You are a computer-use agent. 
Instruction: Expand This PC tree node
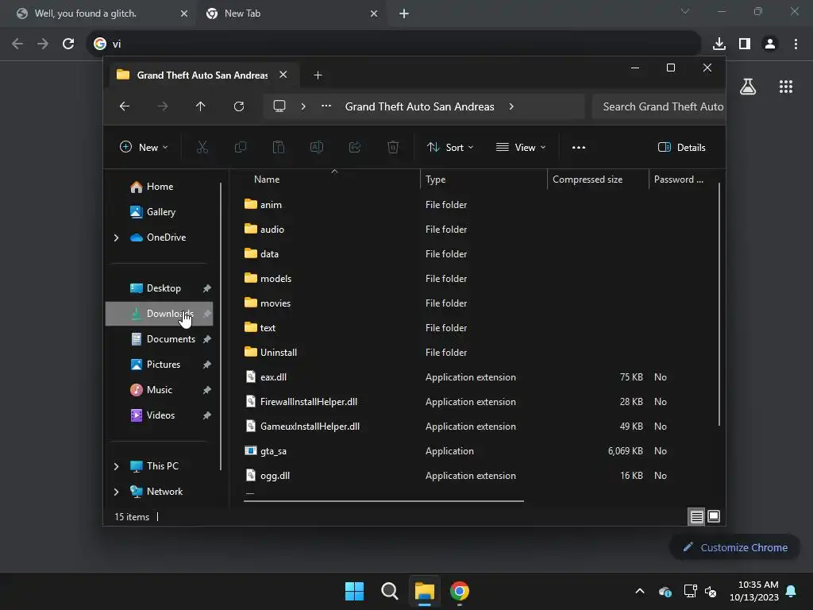116,466
